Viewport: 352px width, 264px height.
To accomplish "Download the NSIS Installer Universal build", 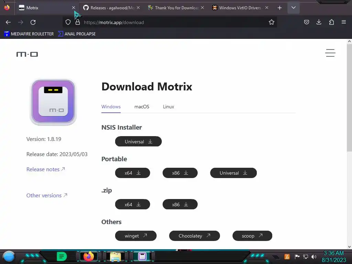I will pos(138,141).
